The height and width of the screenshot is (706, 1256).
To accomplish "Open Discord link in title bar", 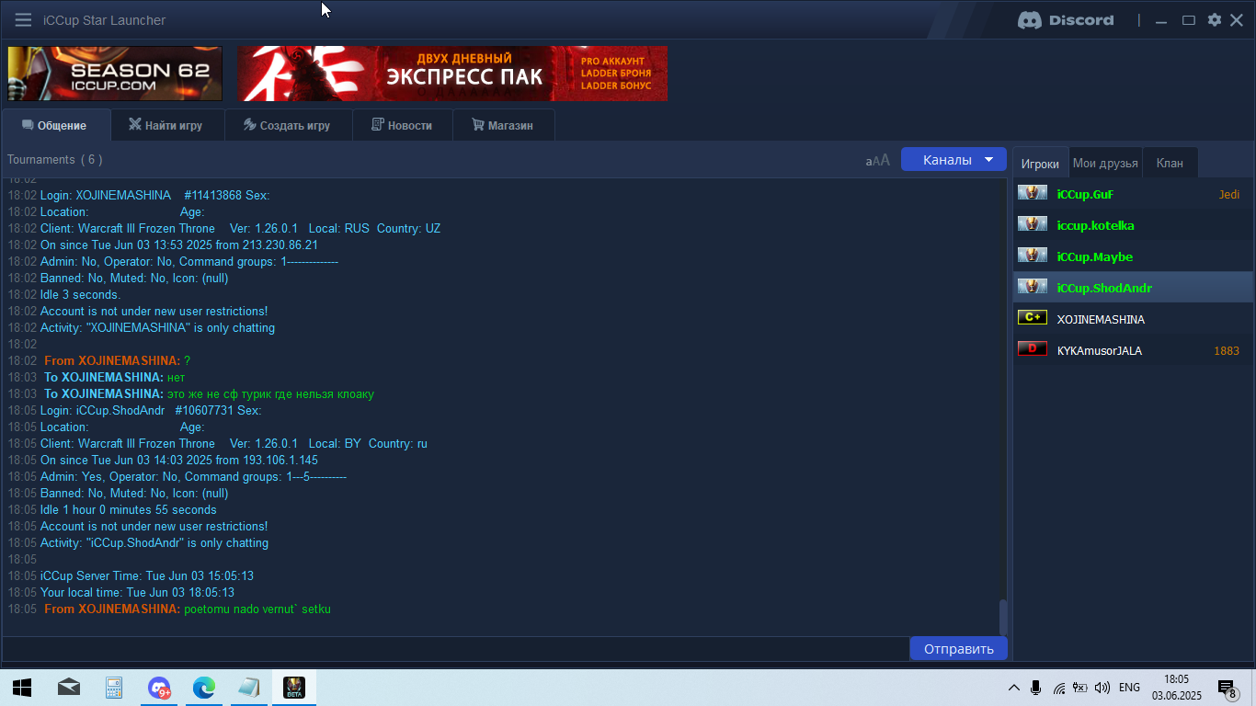I will 1066,20.
